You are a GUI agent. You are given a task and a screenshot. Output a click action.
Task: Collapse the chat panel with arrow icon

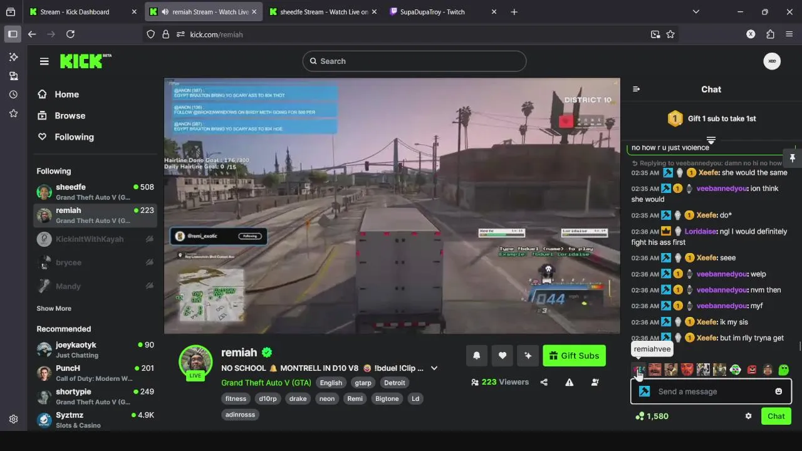click(x=637, y=89)
